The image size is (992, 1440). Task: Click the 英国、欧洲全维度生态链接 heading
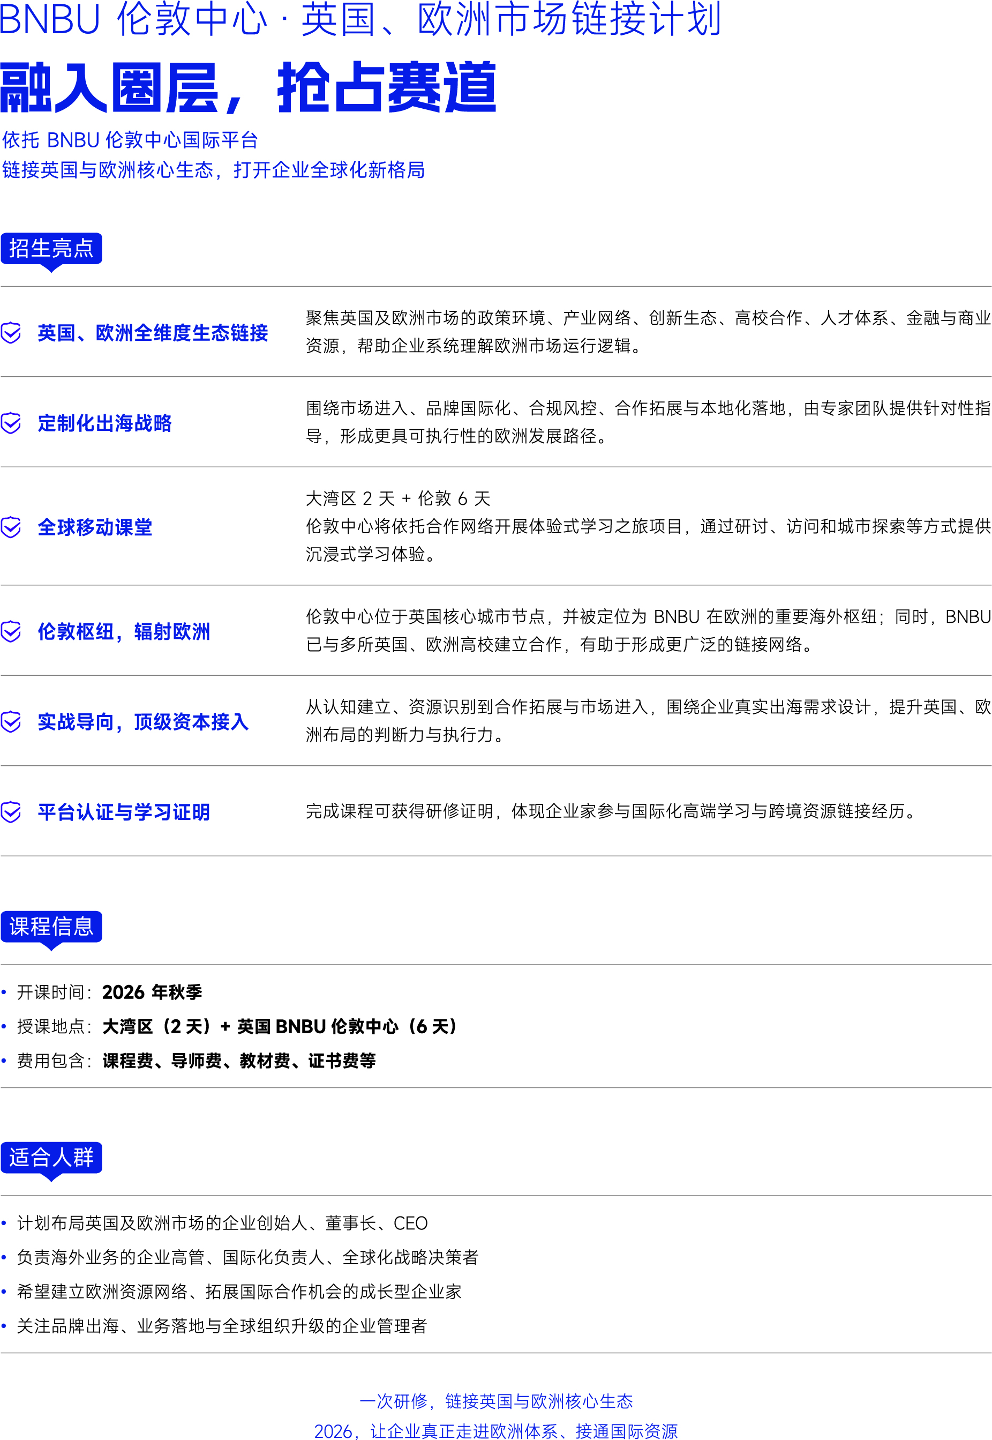[152, 333]
